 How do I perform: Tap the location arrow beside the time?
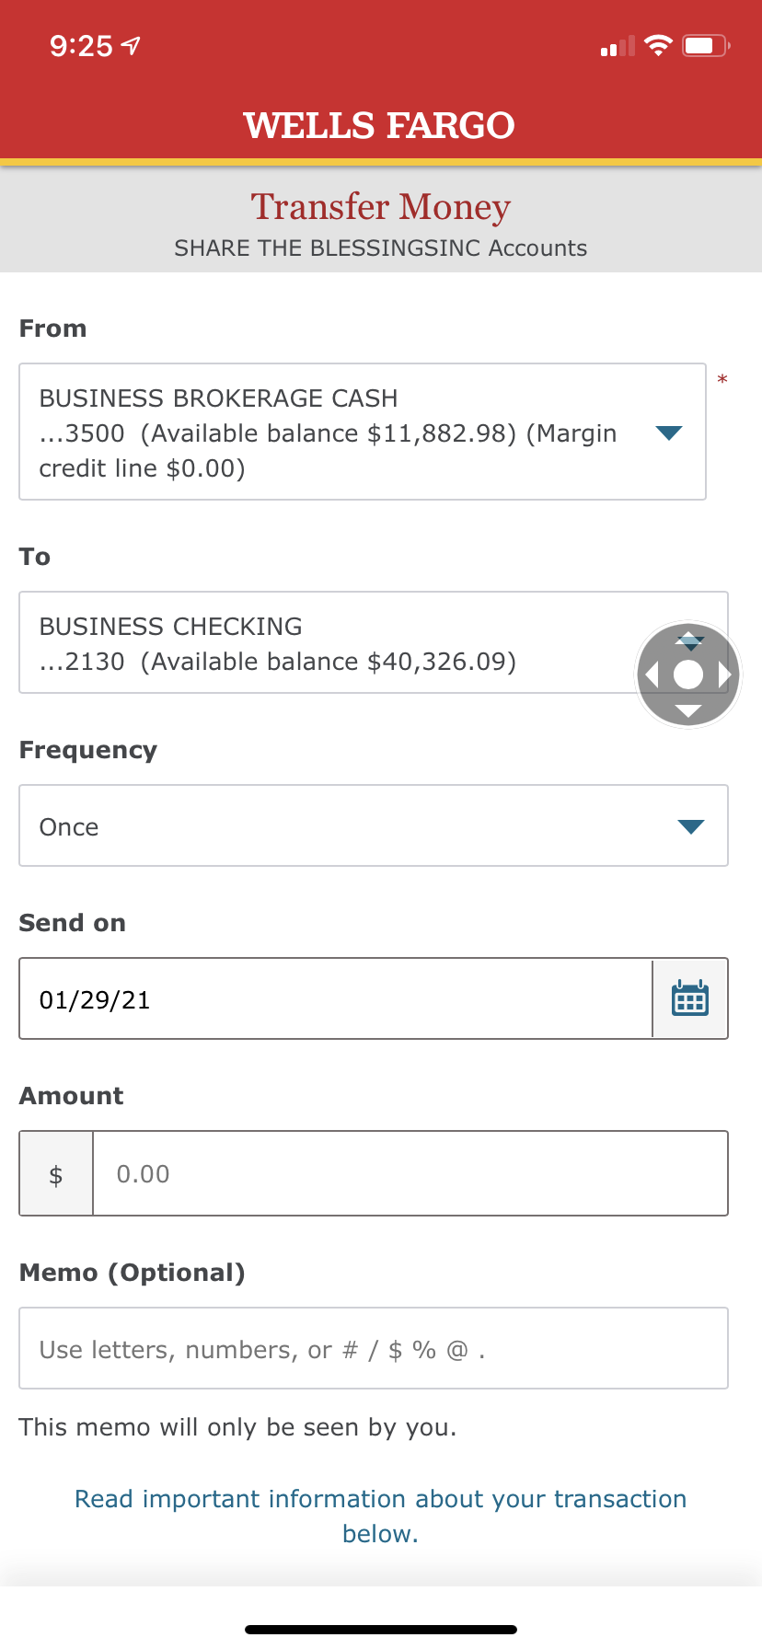click(132, 45)
